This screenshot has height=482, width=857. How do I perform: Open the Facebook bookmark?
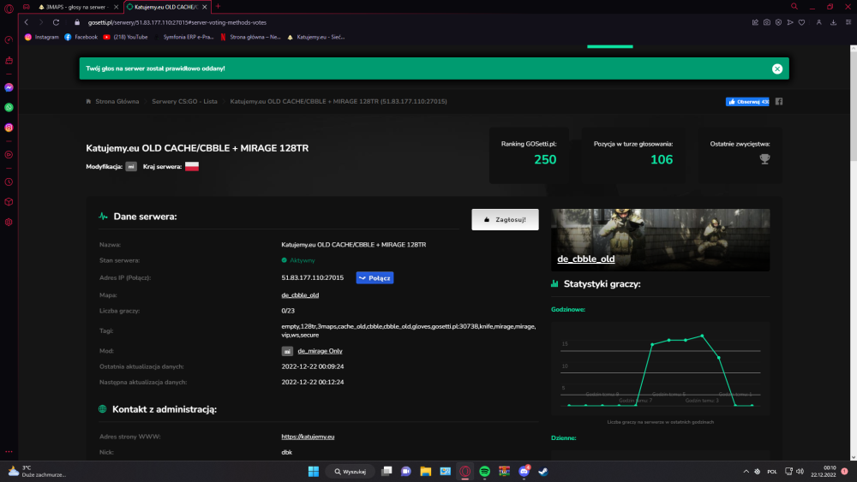(x=81, y=37)
